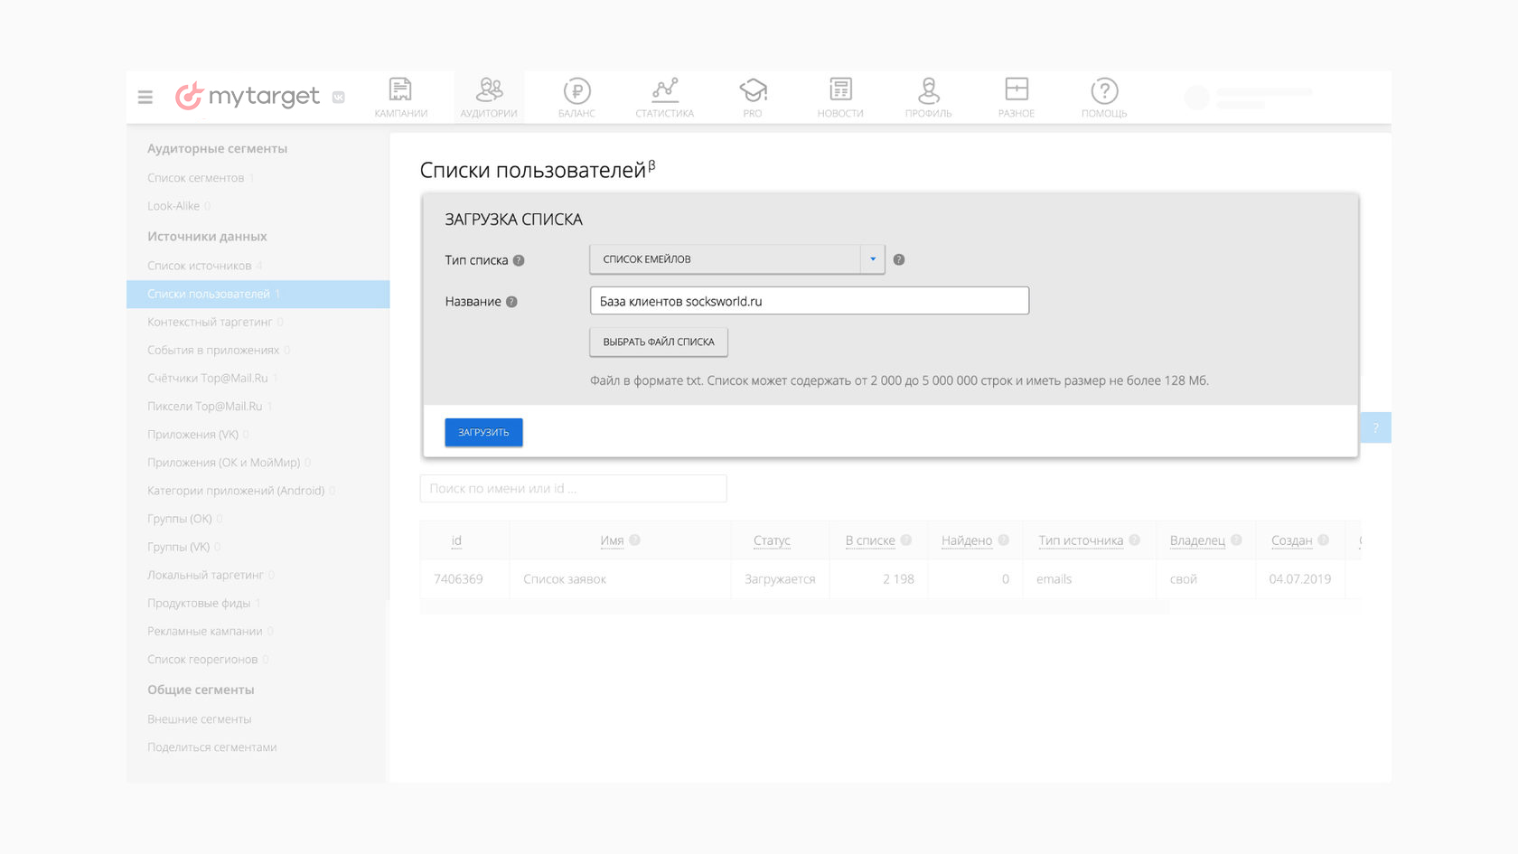Click the Загружается status cell
This screenshot has width=1518, height=854.
[x=780, y=579]
